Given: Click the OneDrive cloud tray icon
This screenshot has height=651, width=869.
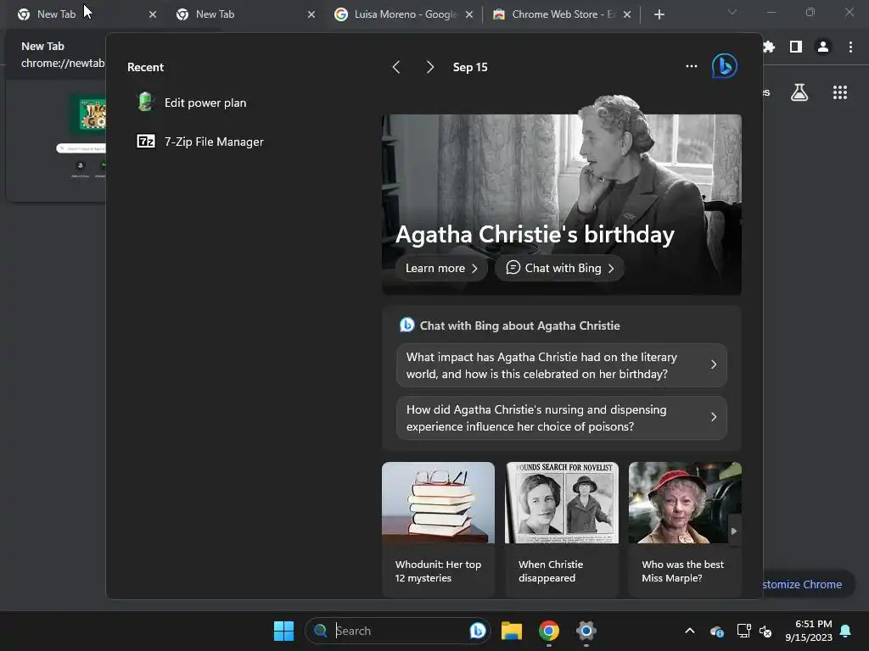Looking at the screenshot, I should (x=716, y=631).
